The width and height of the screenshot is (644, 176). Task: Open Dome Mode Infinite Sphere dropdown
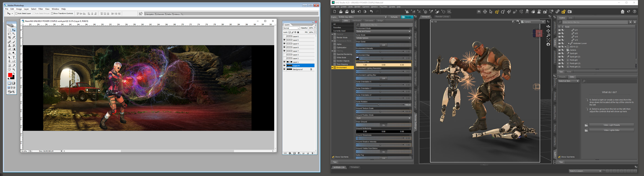point(384,38)
